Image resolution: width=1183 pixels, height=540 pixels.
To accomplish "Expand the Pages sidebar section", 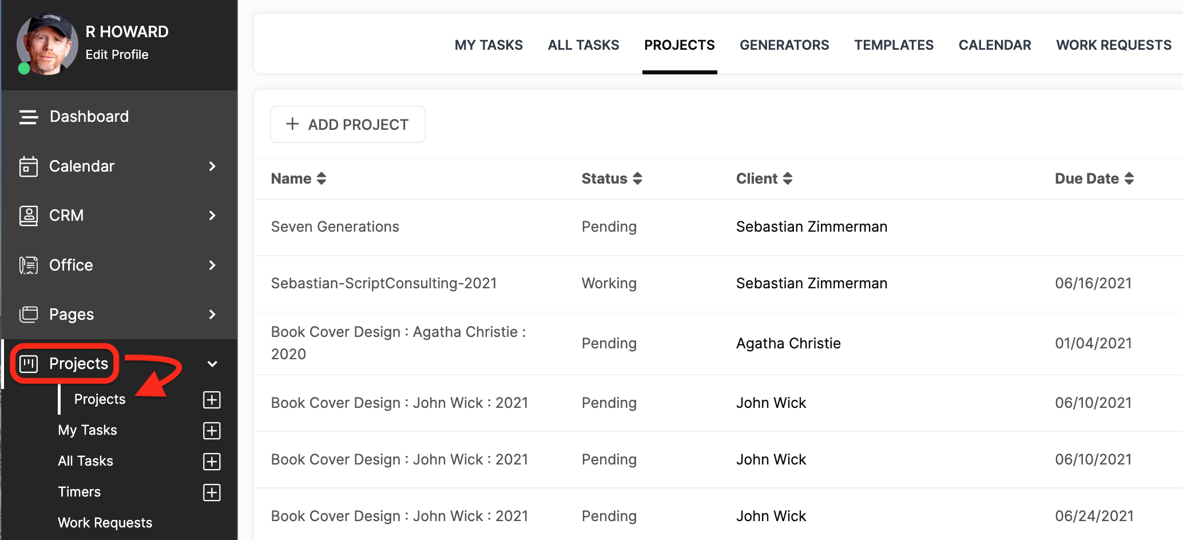I will click(212, 315).
